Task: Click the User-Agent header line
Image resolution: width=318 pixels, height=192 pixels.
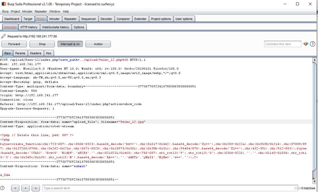Action: pos(89,69)
